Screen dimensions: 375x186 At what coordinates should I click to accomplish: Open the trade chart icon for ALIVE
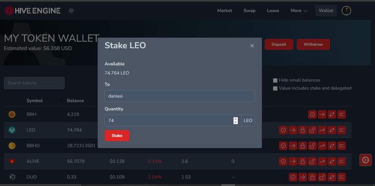(322, 162)
